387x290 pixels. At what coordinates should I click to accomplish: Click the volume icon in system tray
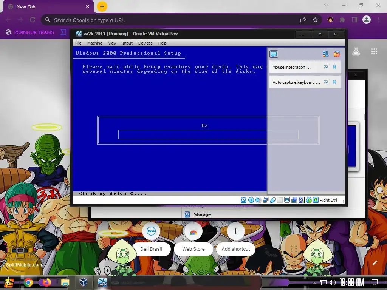pyautogui.click(x=333, y=282)
